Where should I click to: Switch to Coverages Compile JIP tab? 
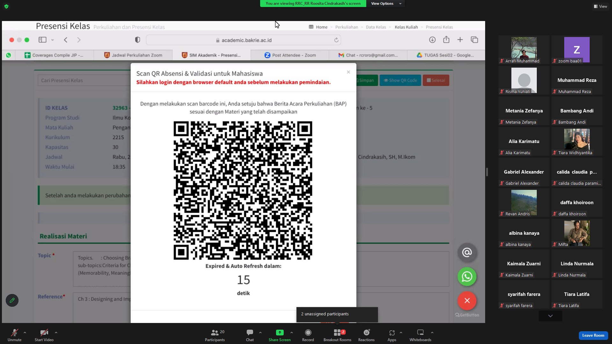55,55
